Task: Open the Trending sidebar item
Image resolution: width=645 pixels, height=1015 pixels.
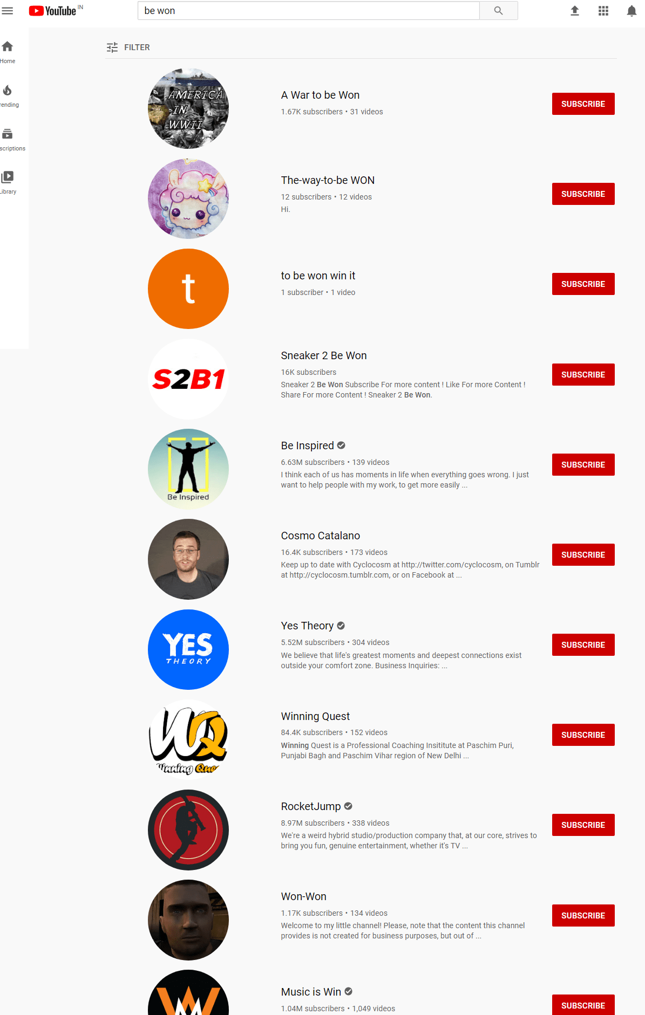Action: [x=8, y=96]
